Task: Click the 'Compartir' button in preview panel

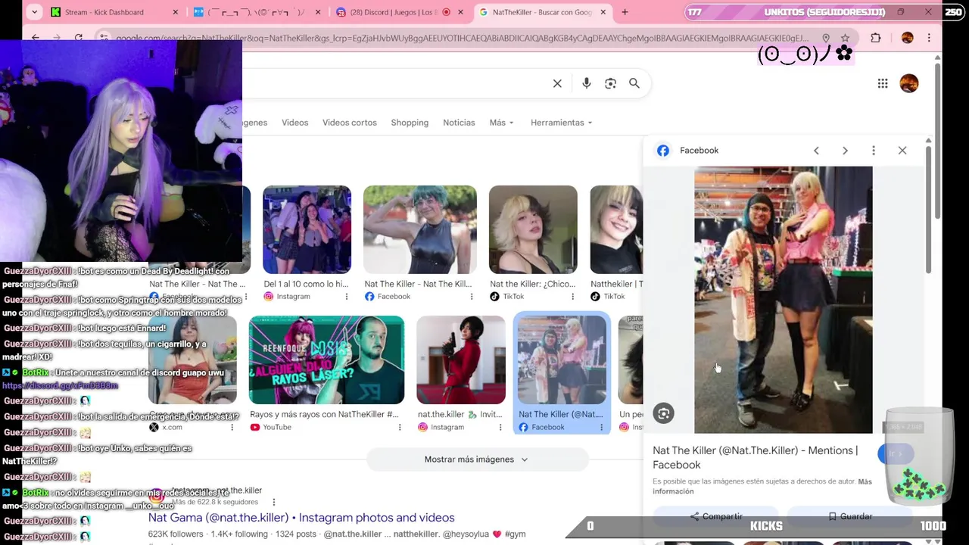Action: coord(716,516)
